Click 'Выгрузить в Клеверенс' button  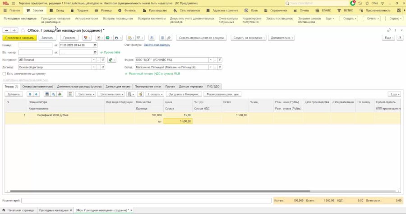click(x=184, y=94)
